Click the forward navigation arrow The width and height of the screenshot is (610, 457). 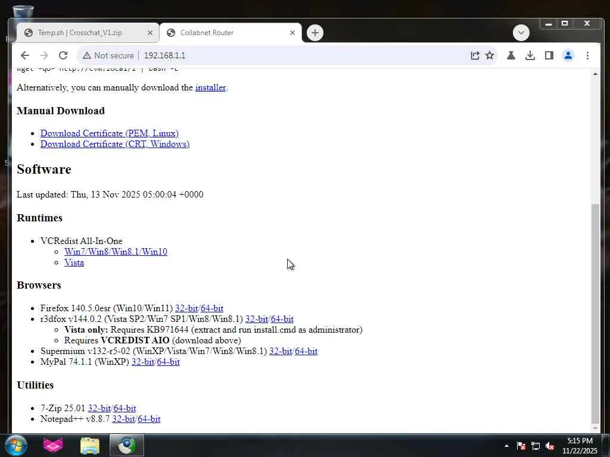(44, 55)
